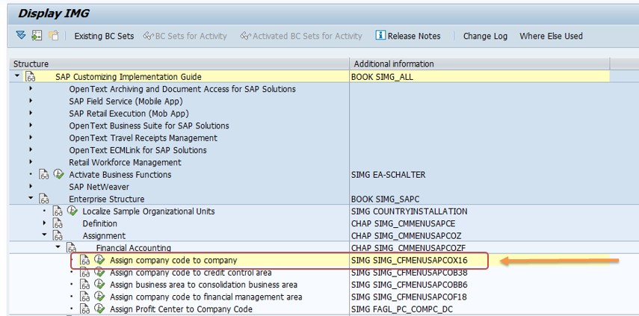Expand SAP Retail Execution (Mob App) node
The image size is (639, 316).
pyautogui.click(x=31, y=113)
